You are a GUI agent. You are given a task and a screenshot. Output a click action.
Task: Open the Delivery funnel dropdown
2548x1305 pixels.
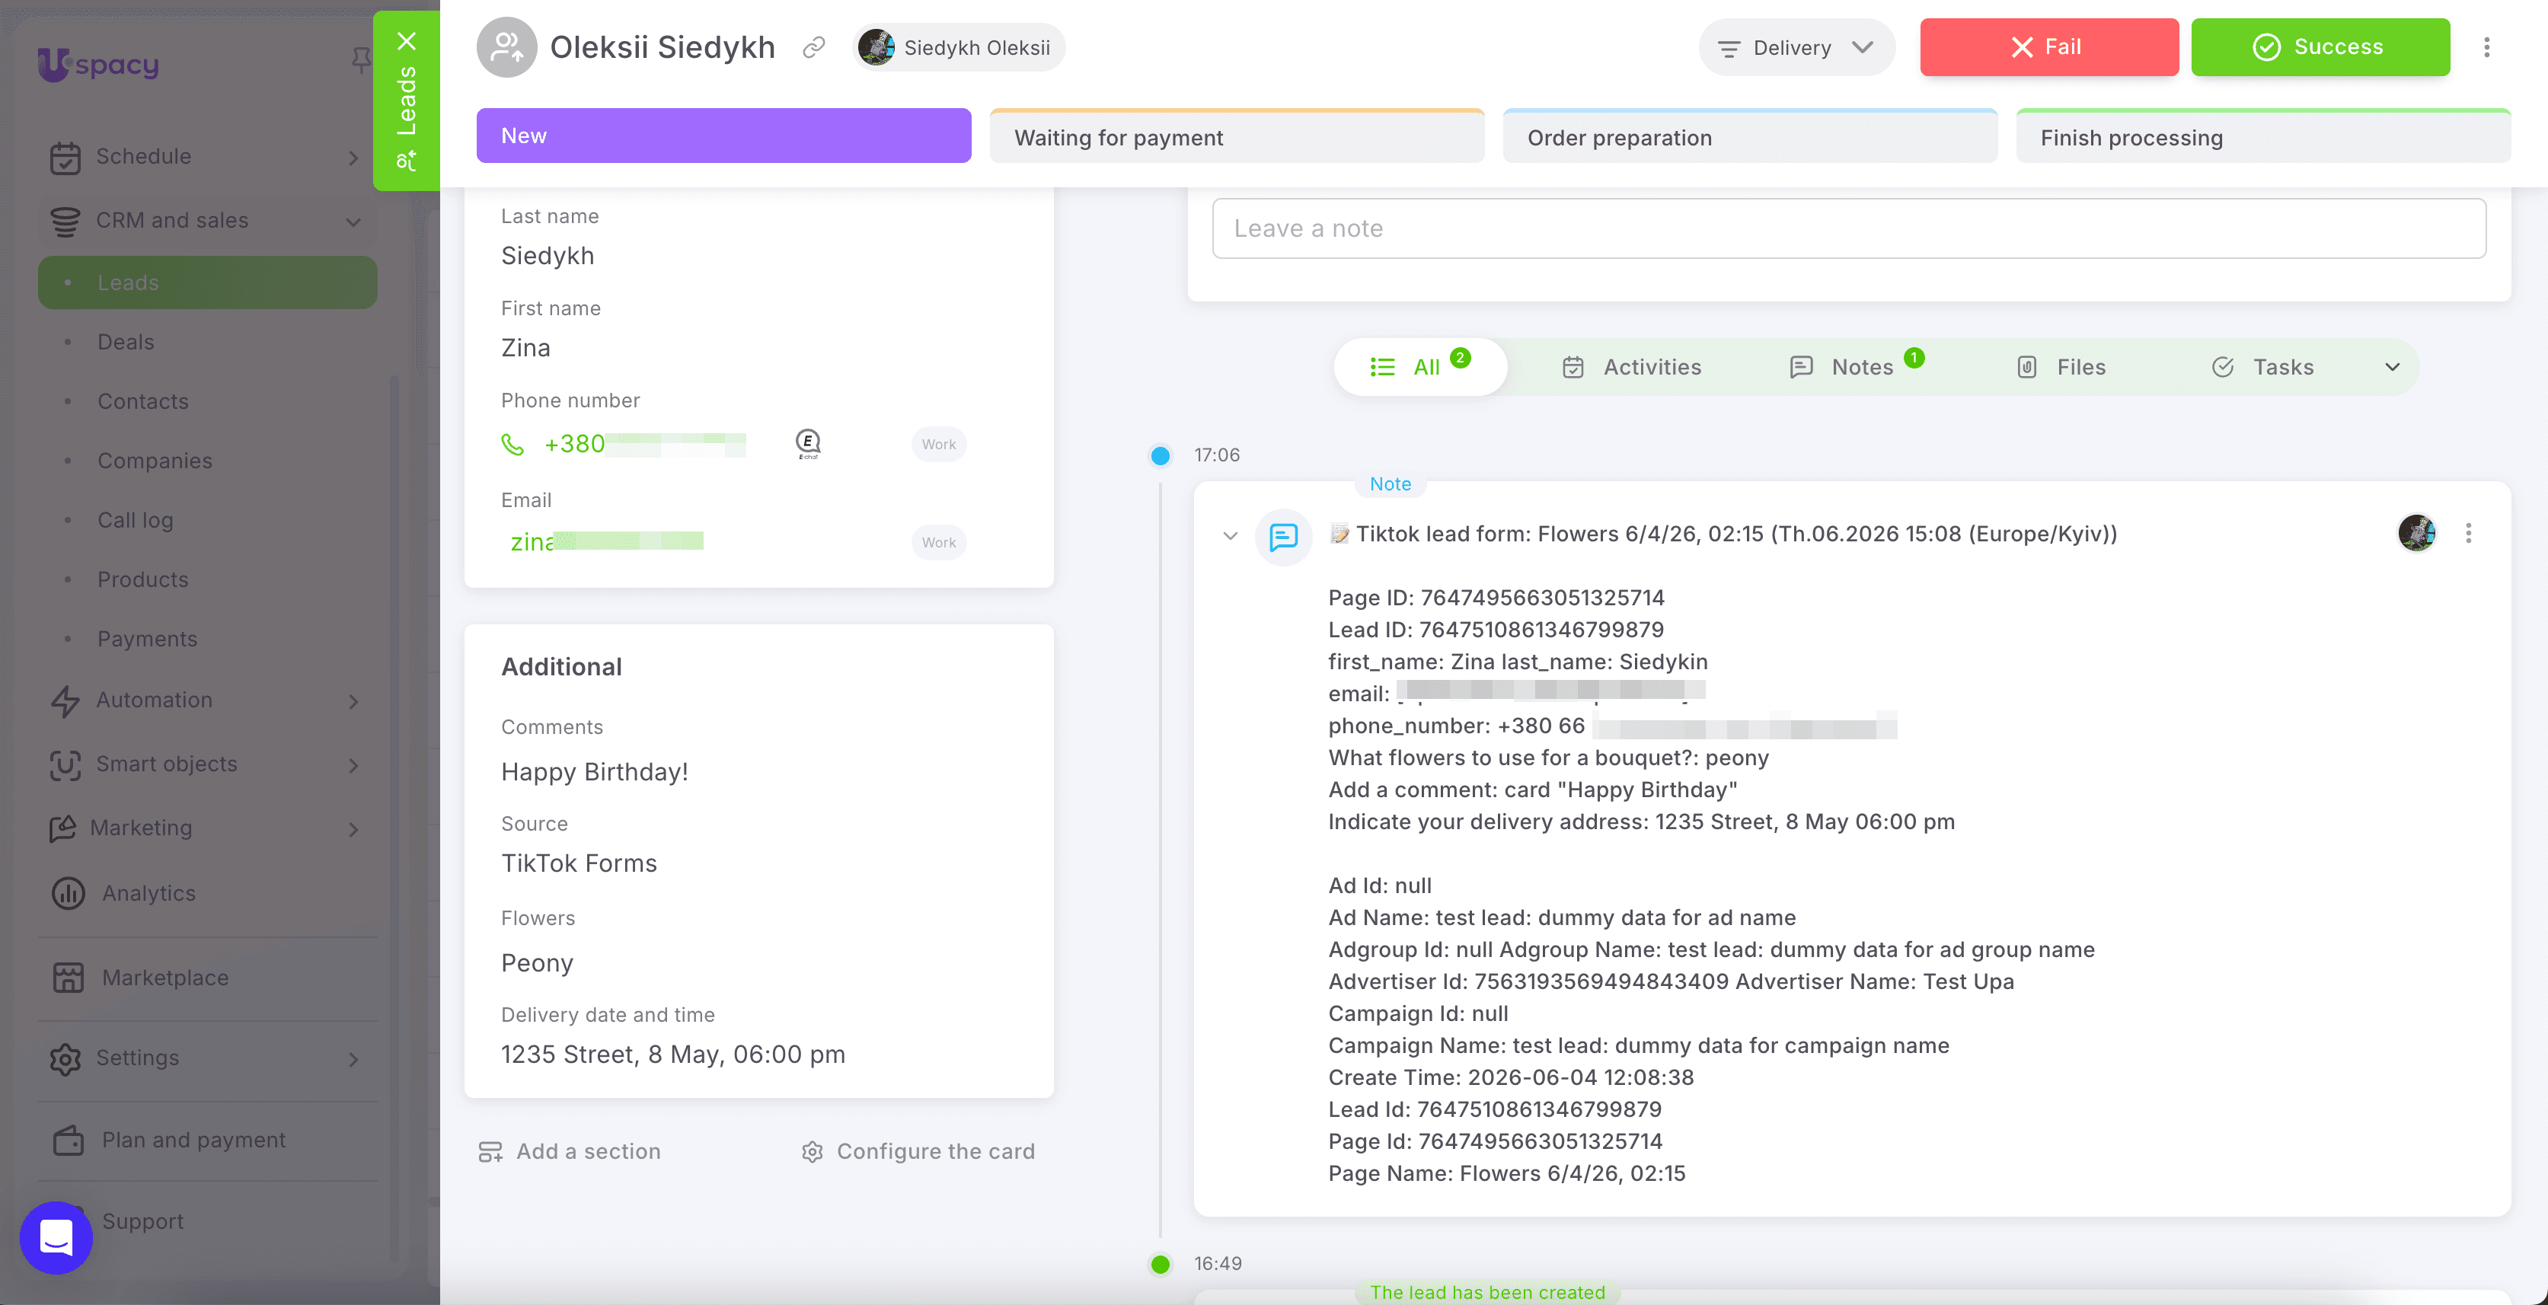1796,47
